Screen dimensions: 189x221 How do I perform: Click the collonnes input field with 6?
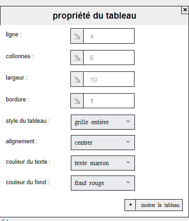click(109, 58)
